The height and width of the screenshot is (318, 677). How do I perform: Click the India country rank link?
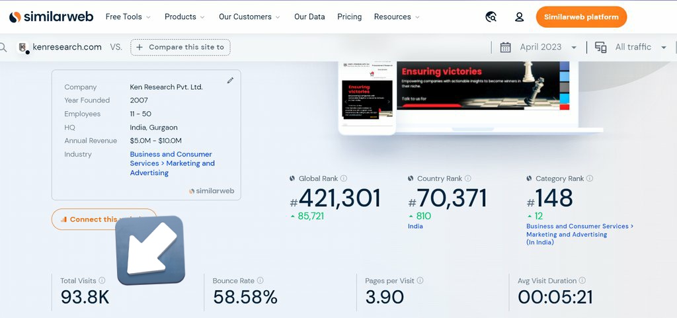[415, 226]
